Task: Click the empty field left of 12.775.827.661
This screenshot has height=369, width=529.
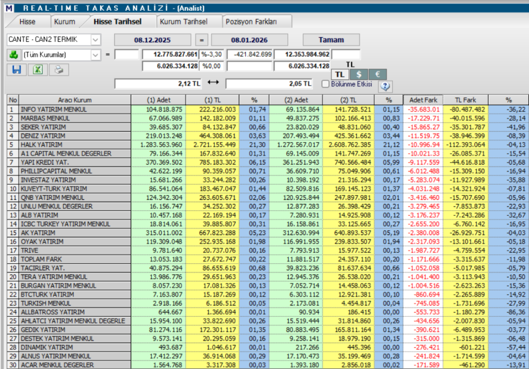Action: 127,54
